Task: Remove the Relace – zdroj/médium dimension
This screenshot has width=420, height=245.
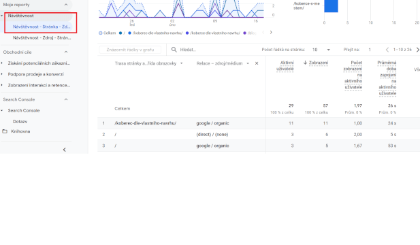Action: (x=257, y=63)
